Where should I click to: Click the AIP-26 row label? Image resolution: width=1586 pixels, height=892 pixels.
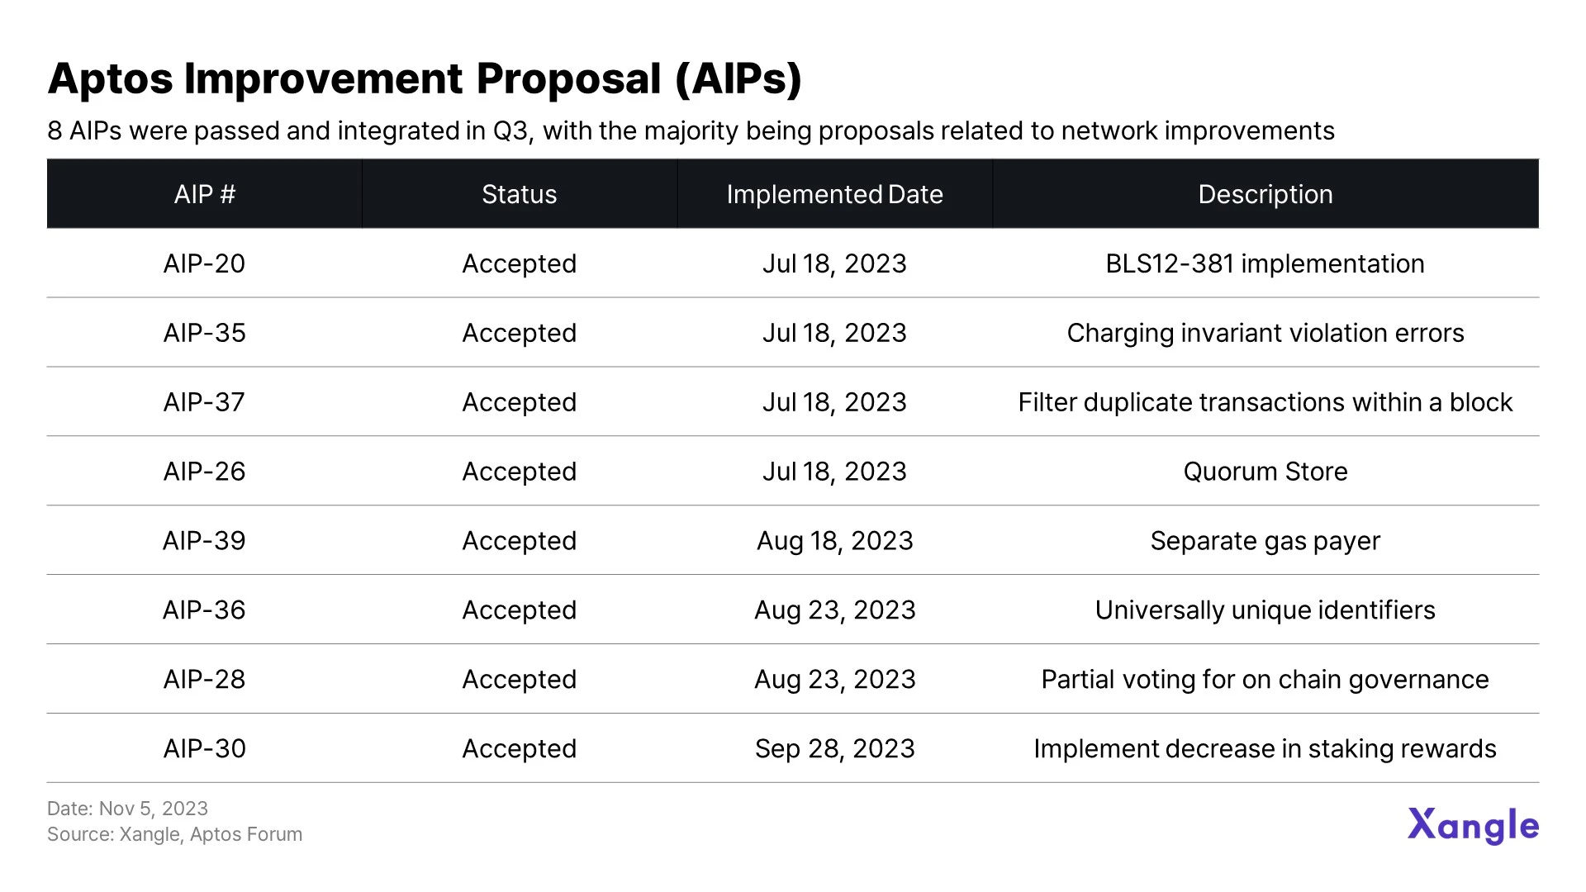[205, 472]
